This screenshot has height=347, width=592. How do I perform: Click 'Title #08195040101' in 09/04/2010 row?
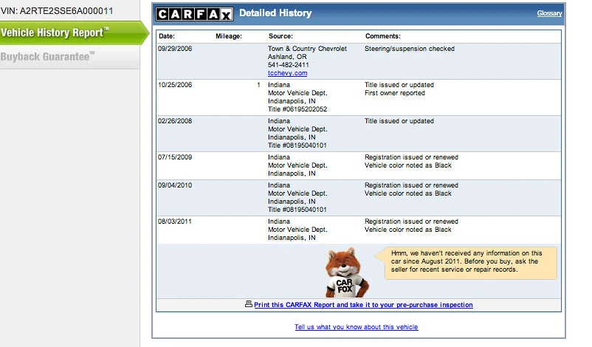click(297, 210)
